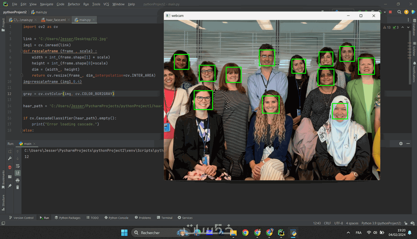Open Python Packages tool window

click(67, 218)
